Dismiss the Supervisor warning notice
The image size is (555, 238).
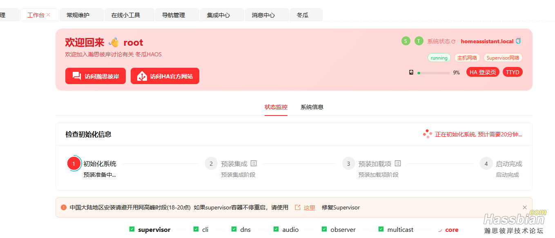pos(524,207)
